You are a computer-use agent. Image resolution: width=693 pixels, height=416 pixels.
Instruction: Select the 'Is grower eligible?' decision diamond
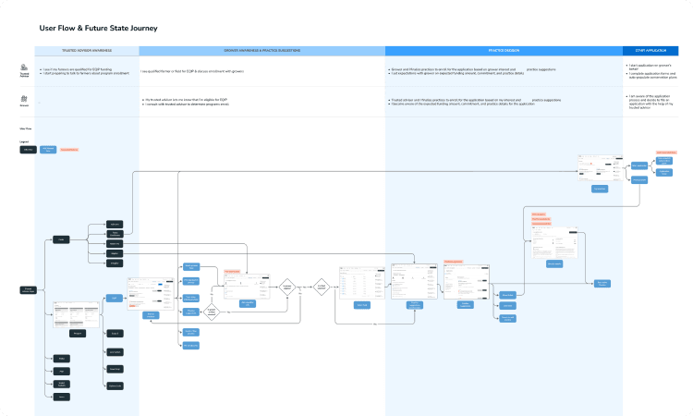coord(287,287)
